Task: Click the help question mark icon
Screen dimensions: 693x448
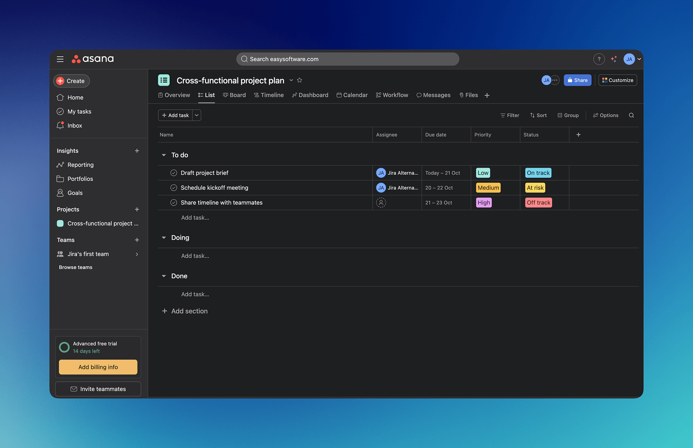Action: click(x=599, y=59)
